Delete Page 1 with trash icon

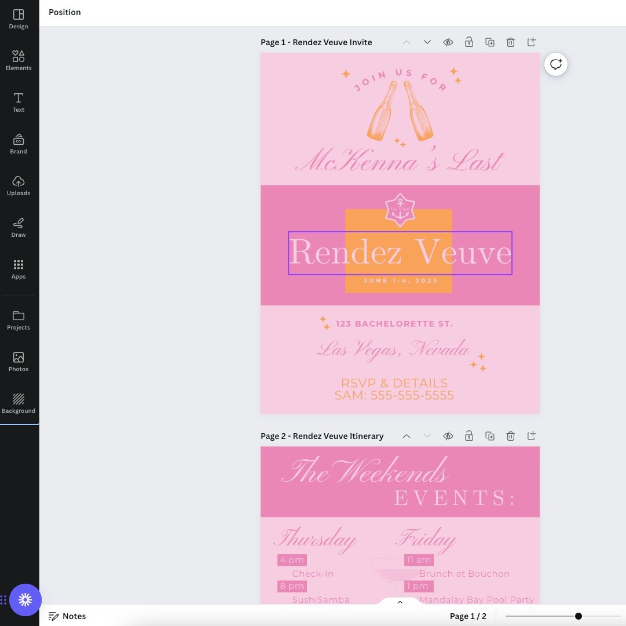511,42
